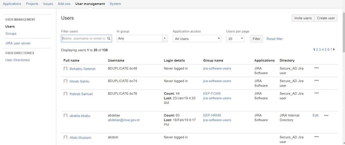
Task: Click the Invite users button
Action: [303, 18]
